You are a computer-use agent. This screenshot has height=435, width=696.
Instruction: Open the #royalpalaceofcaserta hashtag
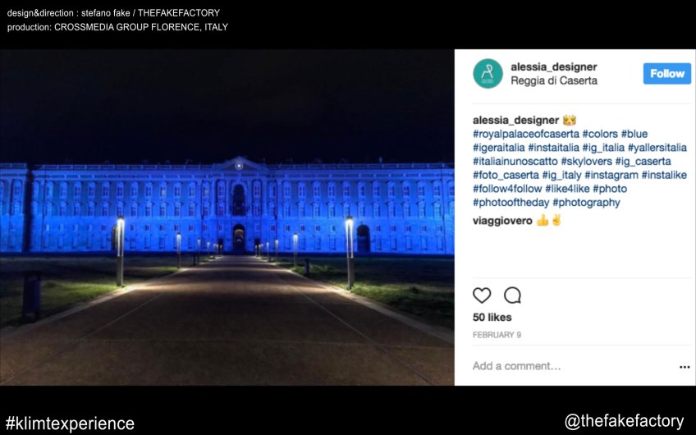pos(526,134)
